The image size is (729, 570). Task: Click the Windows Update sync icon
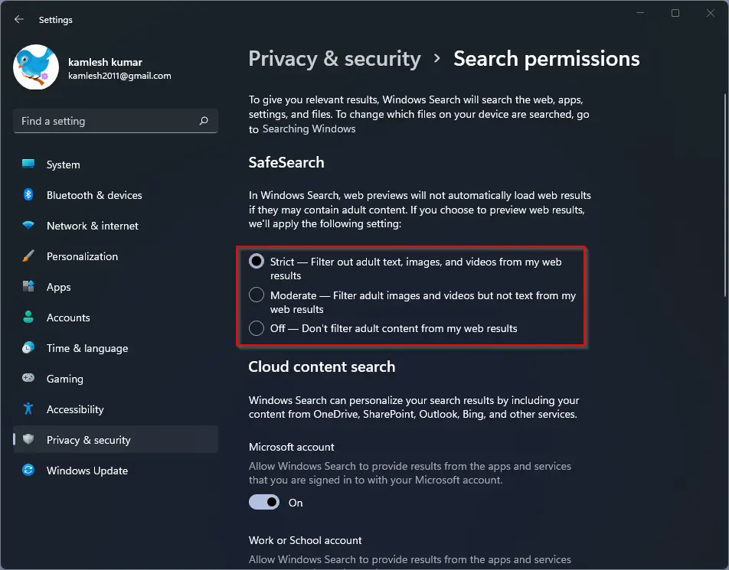(x=28, y=470)
